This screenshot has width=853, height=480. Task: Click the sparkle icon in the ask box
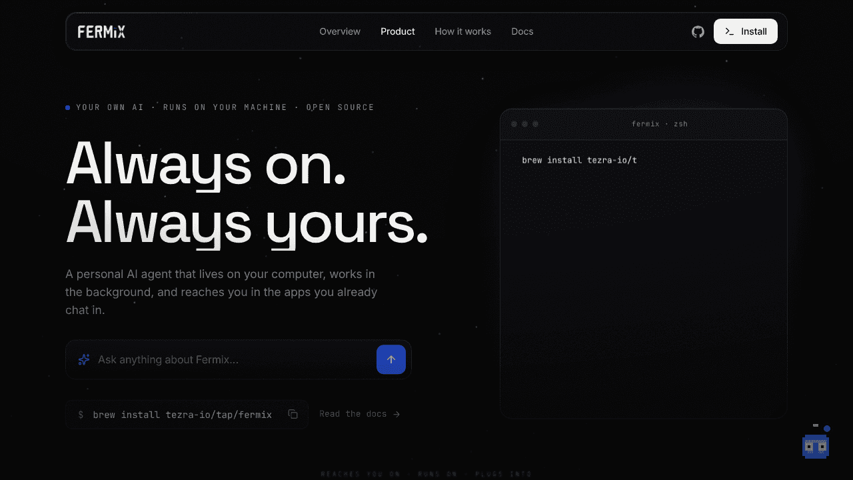tap(84, 359)
